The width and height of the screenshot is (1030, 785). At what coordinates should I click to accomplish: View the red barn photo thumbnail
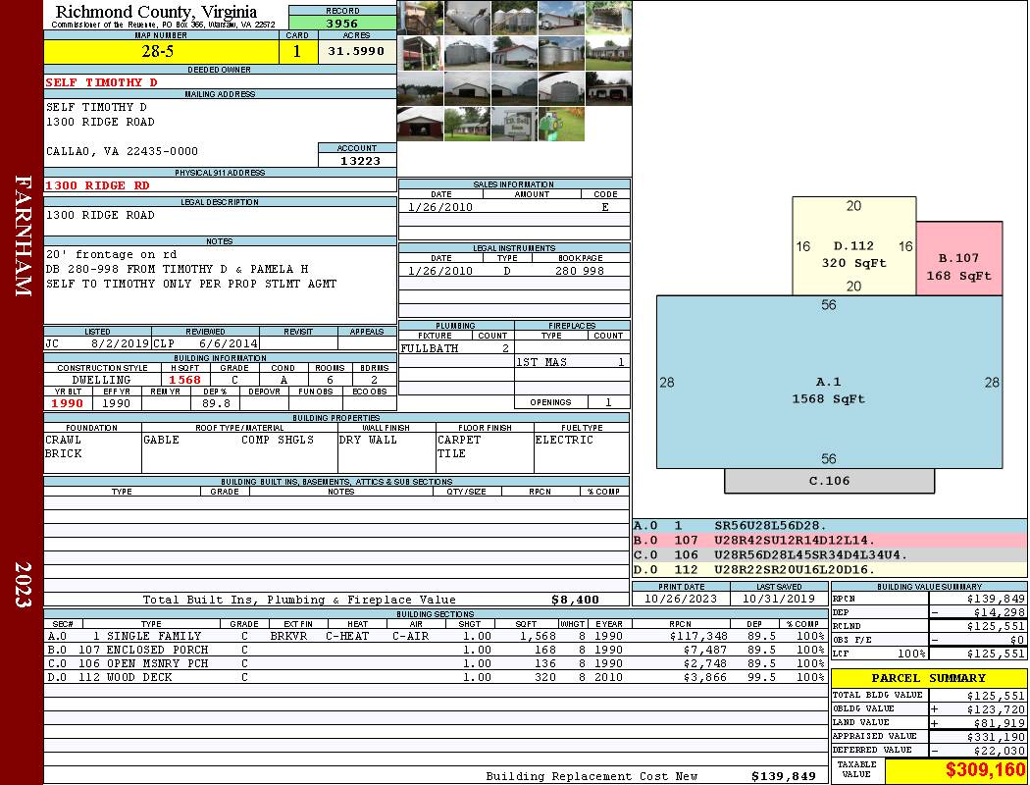[420, 125]
